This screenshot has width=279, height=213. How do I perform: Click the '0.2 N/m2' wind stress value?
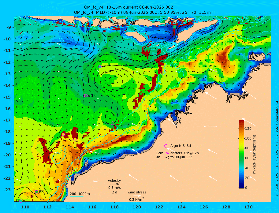click(136, 199)
